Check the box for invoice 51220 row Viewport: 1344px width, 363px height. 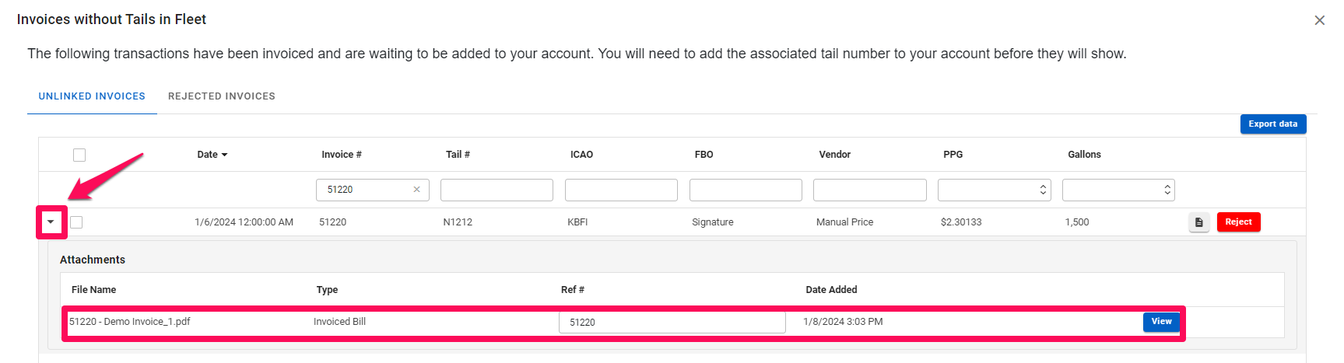(x=76, y=222)
